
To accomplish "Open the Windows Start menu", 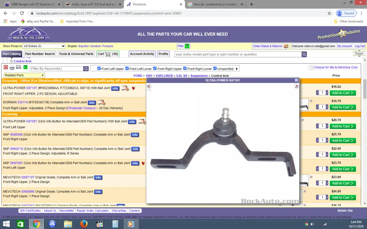I will pos(6,224).
